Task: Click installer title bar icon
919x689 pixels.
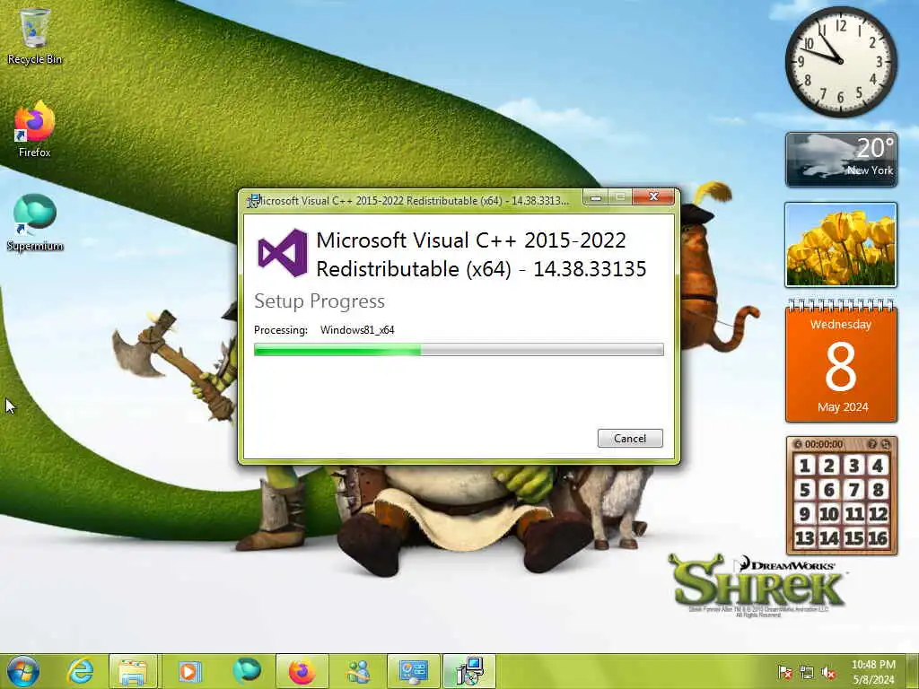Action: pos(252,201)
